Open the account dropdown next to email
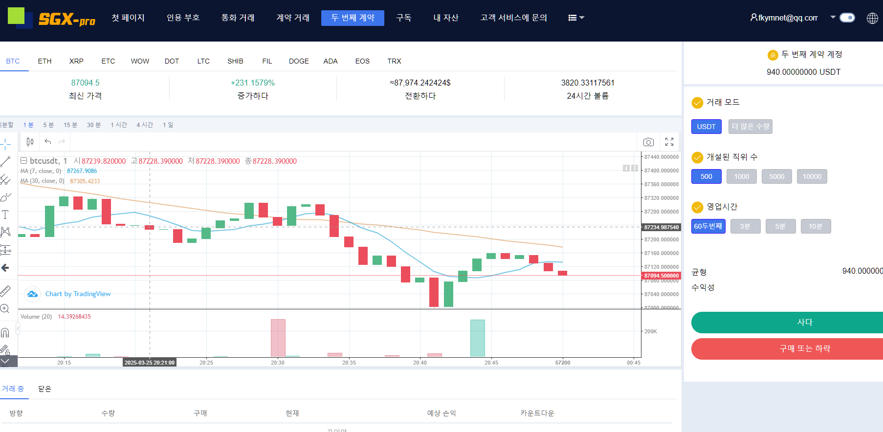The height and width of the screenshot is (432, 883). (x=833, y=17)
